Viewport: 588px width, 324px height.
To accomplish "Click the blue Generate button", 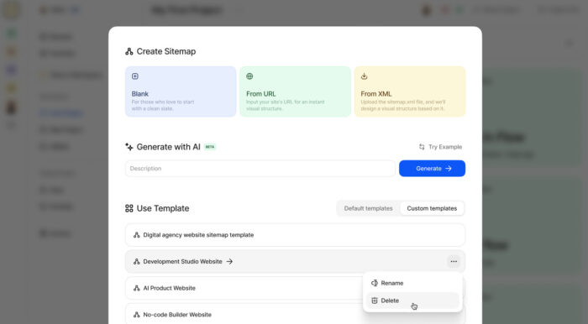I will click(432, 169).
